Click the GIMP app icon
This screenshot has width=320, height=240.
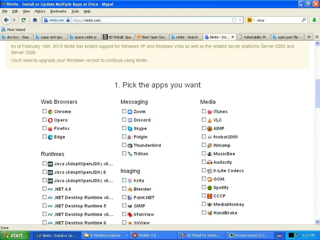[130, 206]
